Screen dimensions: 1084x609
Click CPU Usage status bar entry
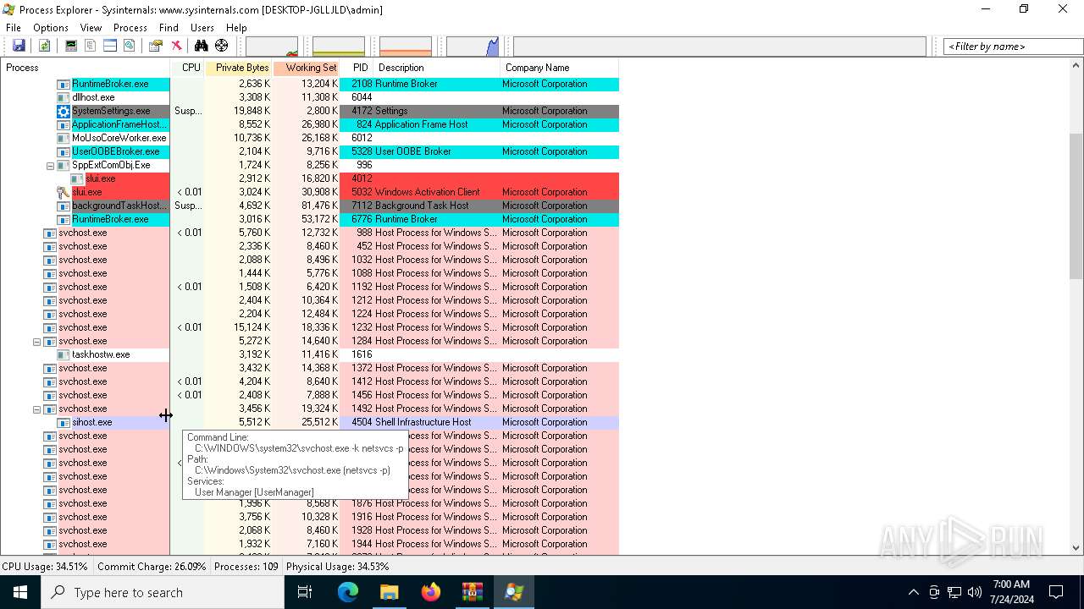click(x=45, y=567)
